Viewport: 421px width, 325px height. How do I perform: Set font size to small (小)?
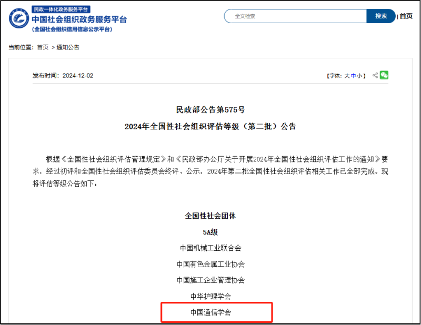(x=359, y=76)
